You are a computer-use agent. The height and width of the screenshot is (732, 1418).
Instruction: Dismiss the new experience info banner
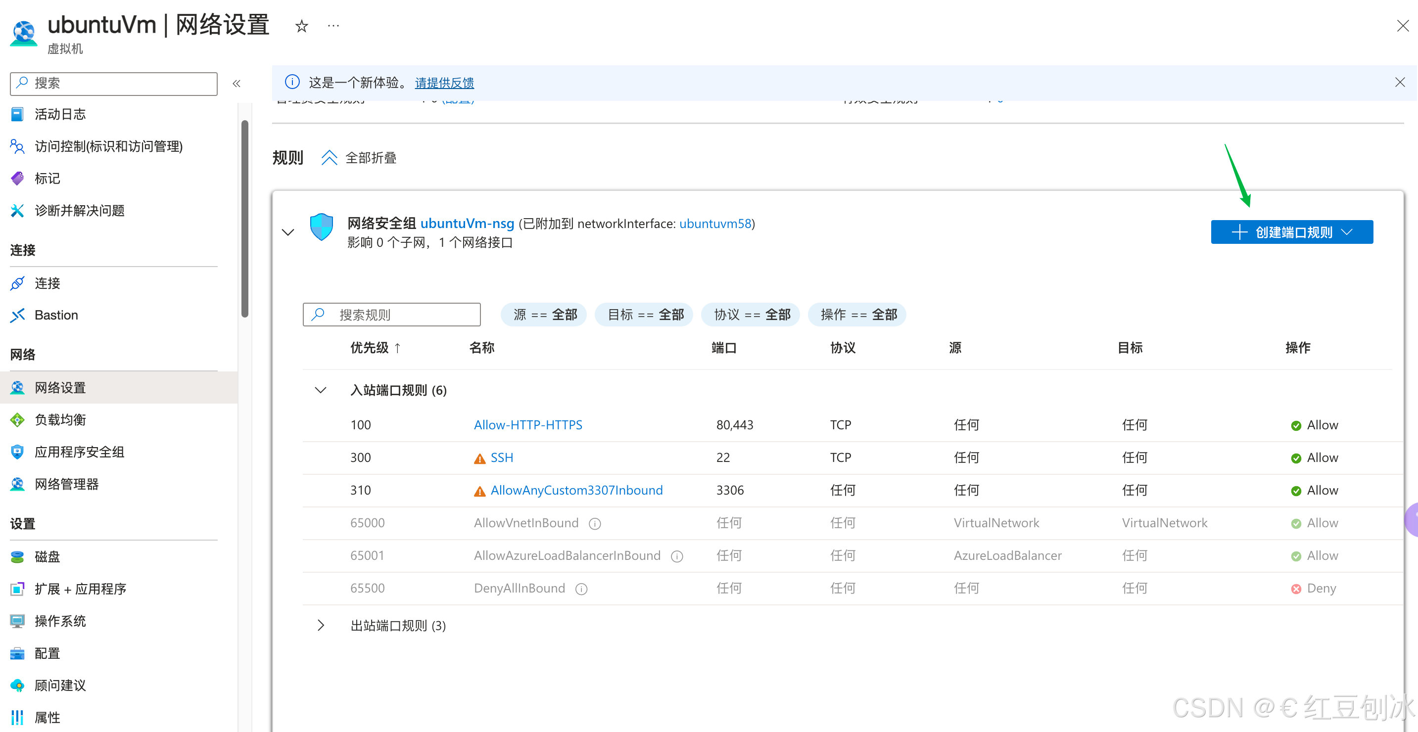1399,83
